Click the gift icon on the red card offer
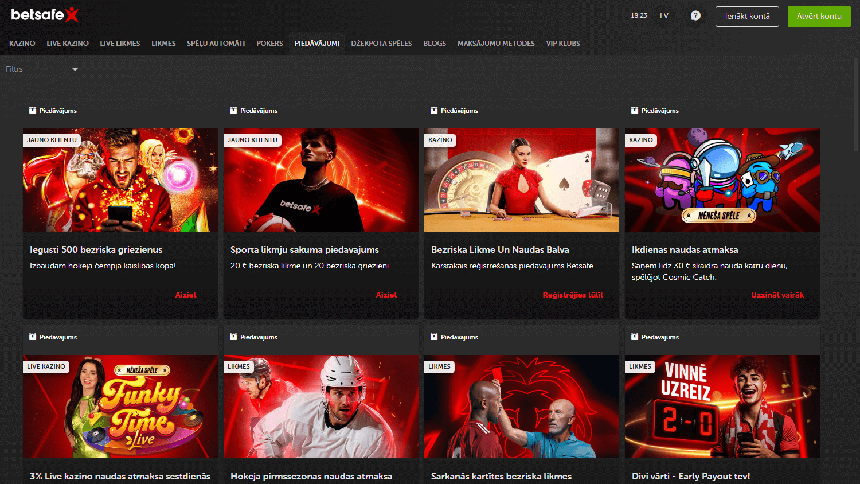 click(433, 337)
